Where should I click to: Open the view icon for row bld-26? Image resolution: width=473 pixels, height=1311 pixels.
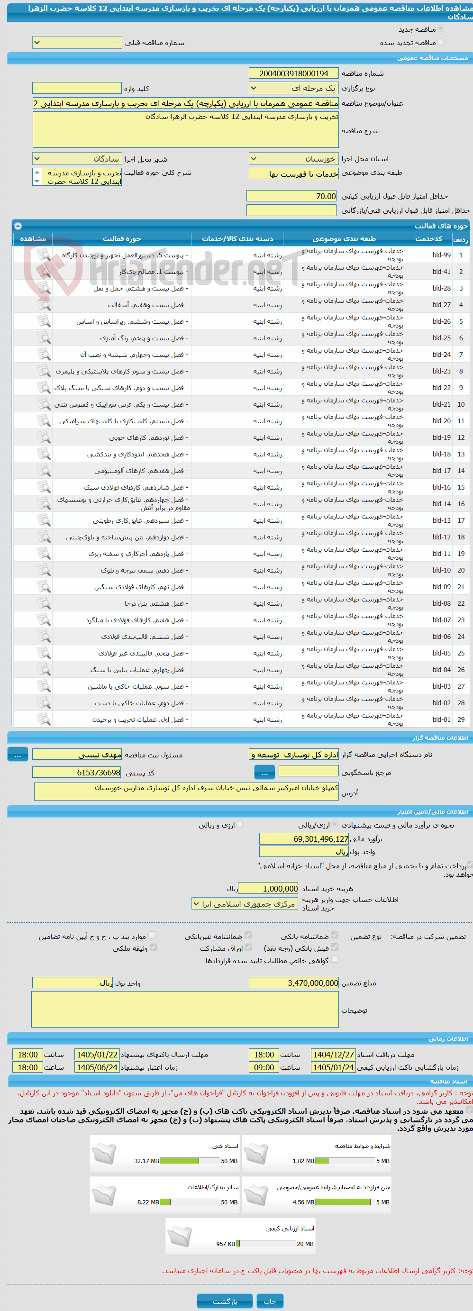click(44, 321)
